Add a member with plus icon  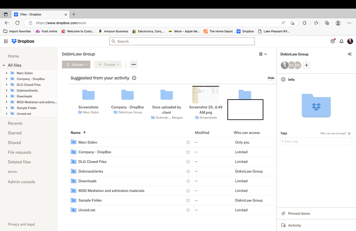[307, 65]
